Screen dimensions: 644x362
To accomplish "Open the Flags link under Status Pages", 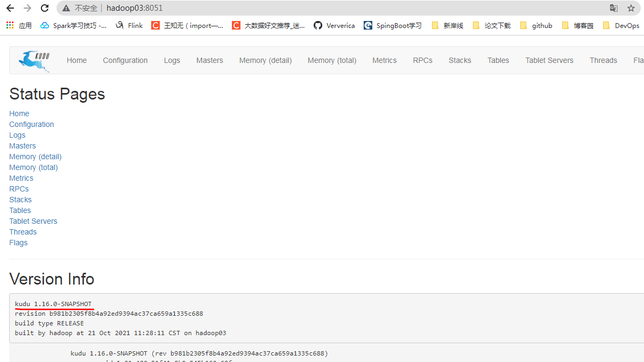I will [18, 243].
